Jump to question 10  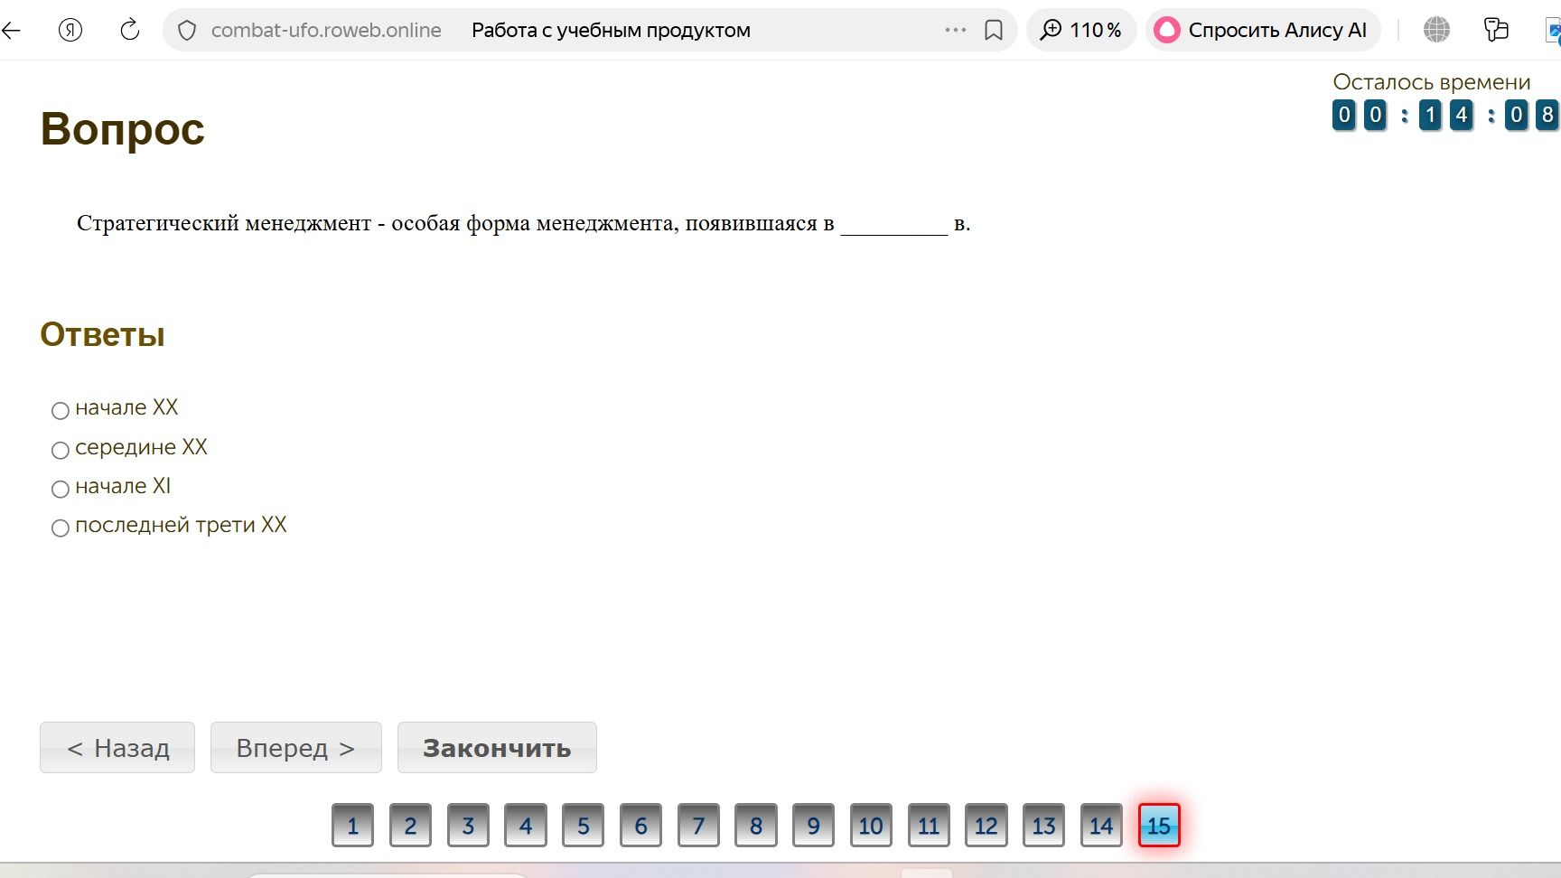[x=871, y=826]
